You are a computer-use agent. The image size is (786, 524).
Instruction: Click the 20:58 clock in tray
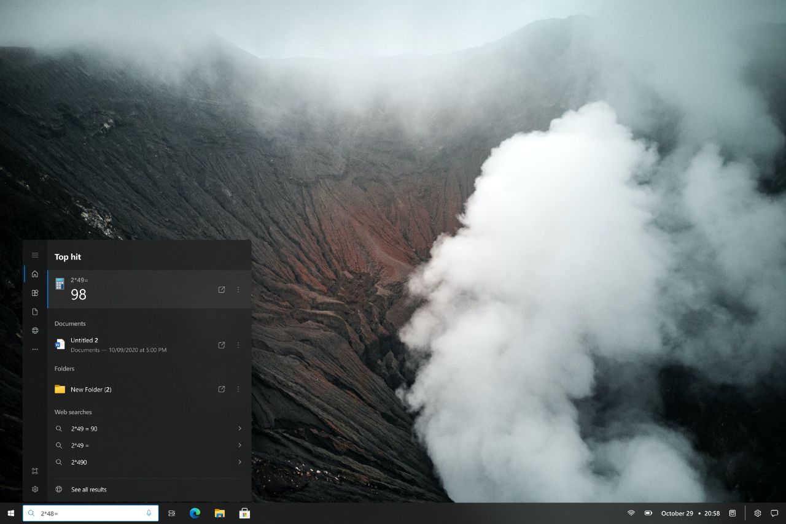tap(712, 514)
